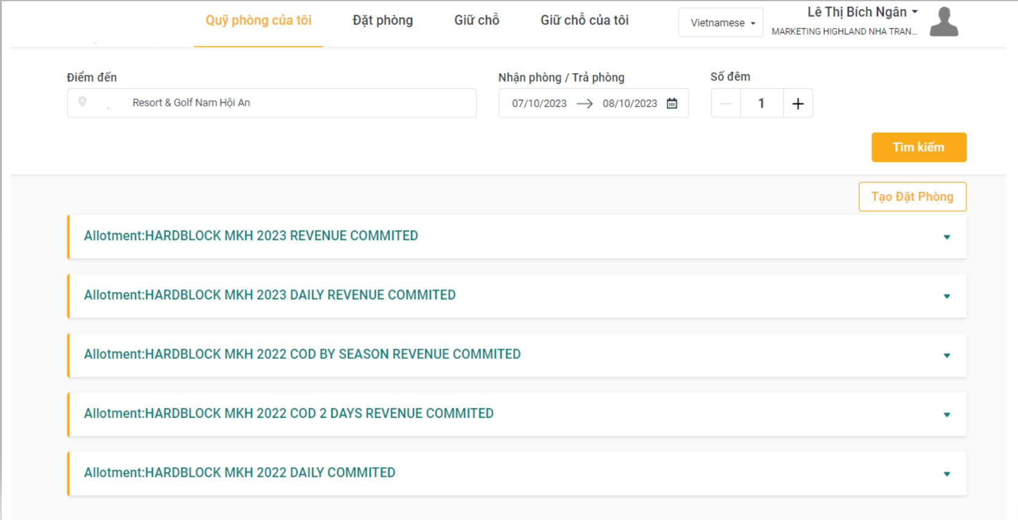This screenshot has height=520, width=1018.
Task: Expand 2022 COD BY SEASON allotment arrow
Action: (946, 355)
